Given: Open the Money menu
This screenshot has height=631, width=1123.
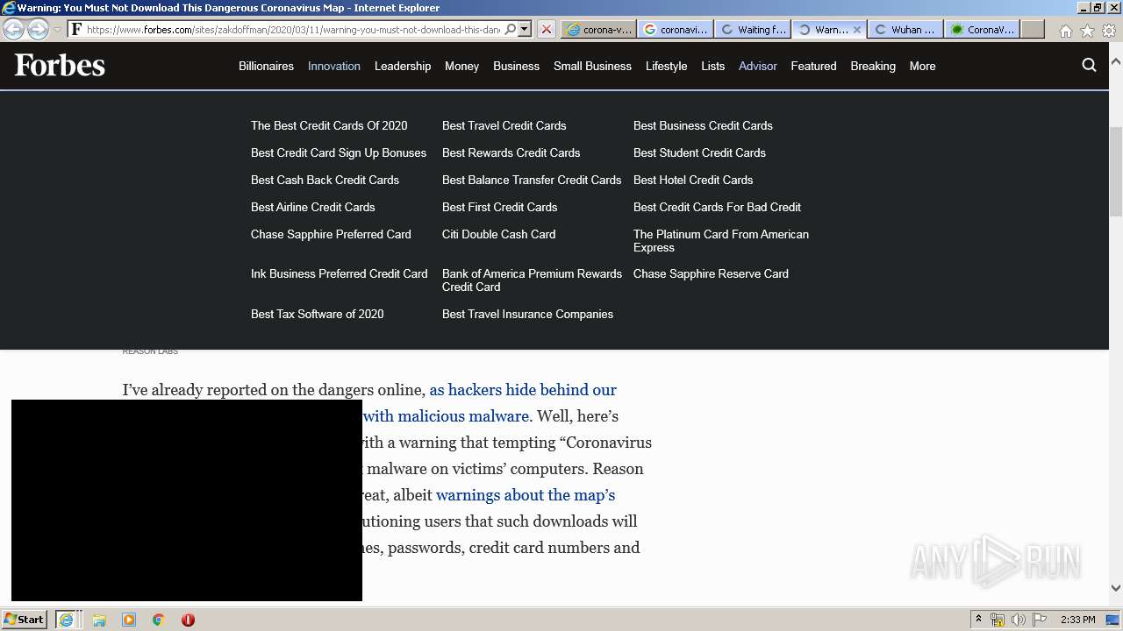Looking at the screenshot, I should 461,66.
